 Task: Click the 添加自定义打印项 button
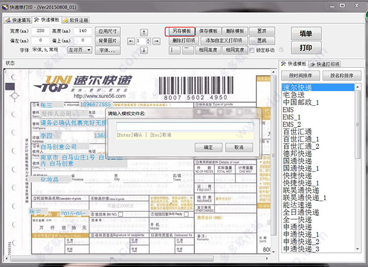[224, 40]
